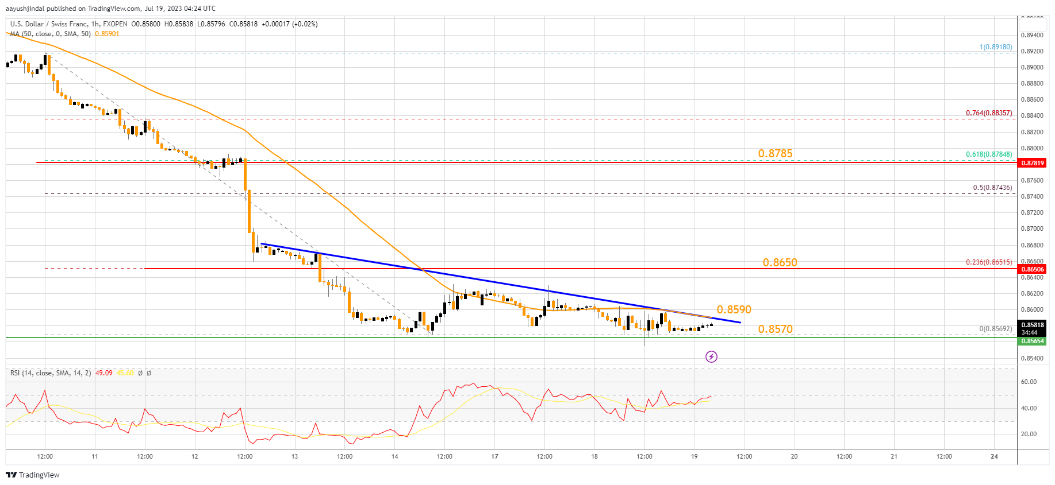This screenshot has height=485, width=1055.
Task: Click the 0.89000 price scale label
Action: [1031, 67]
